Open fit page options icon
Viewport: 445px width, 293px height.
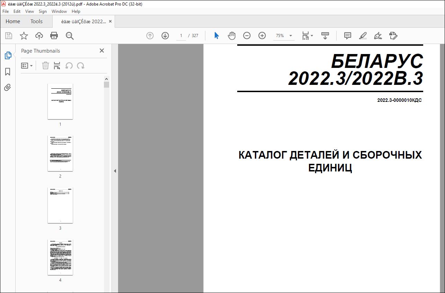coord(308,36)
